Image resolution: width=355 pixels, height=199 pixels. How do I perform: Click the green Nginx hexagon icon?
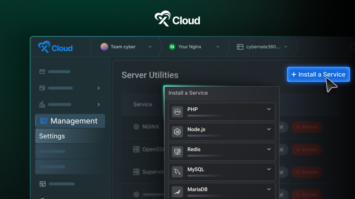[172, 47]
